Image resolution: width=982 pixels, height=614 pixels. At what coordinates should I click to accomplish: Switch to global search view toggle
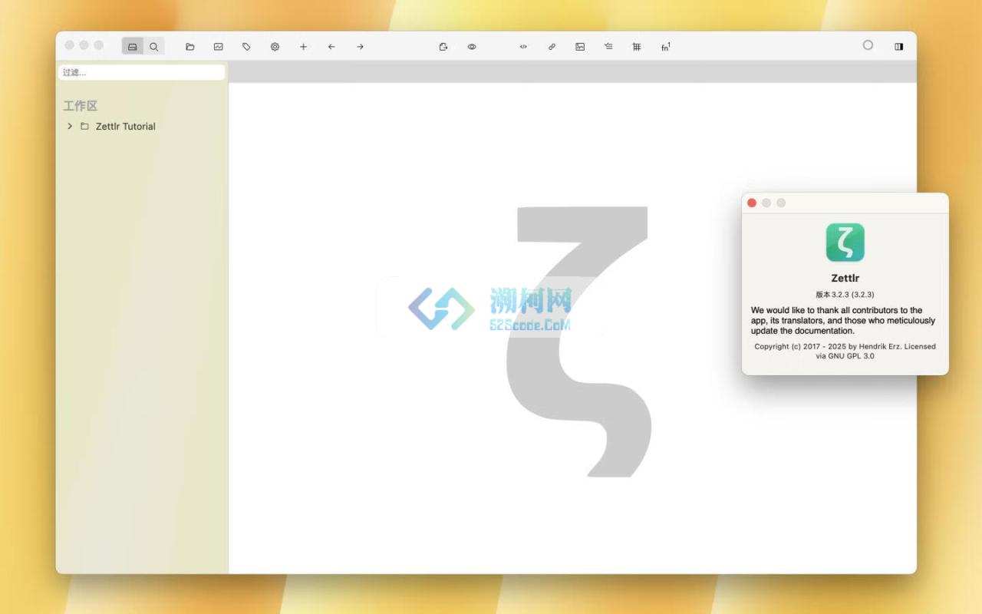tap(154, 47)
